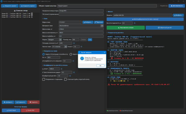Click info icon next to γk надёжность field
This screenshot has height=114, width=186.
point(73,61)
